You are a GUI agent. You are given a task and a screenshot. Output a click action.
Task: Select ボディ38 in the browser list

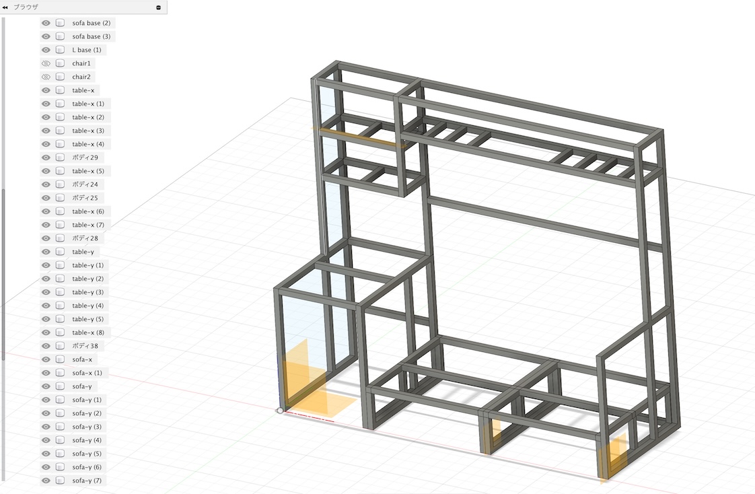[85, 346]
